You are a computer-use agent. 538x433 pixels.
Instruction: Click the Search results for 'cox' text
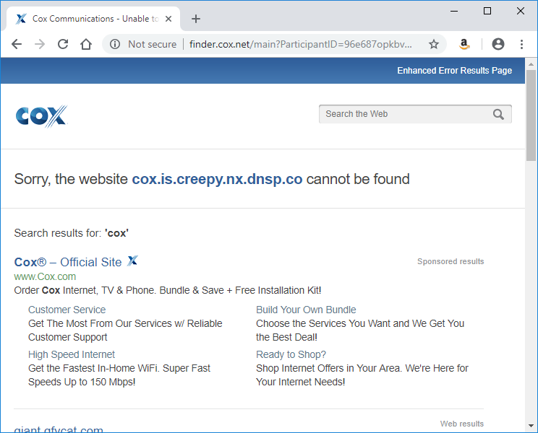[72, 233]
